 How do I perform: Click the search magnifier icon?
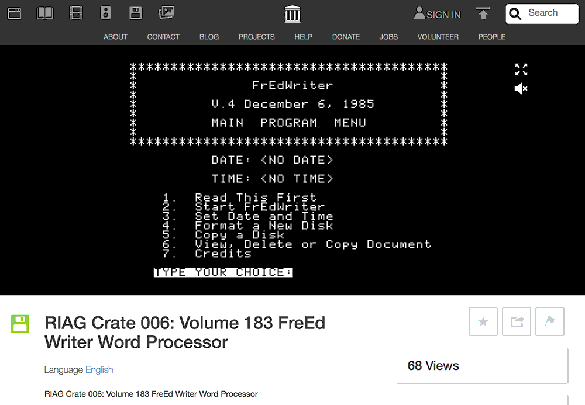pyautogui.click(x=515, y=13)
